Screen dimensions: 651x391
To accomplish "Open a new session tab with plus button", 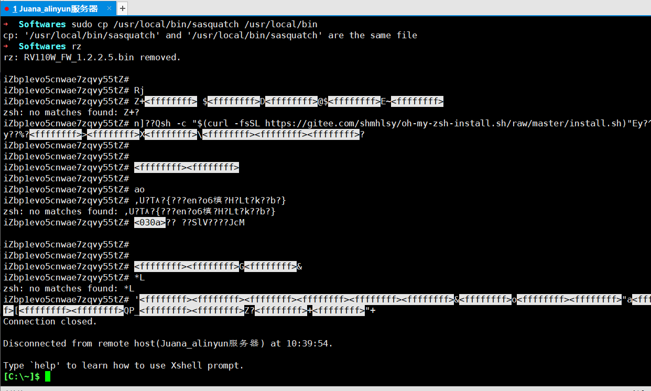I will (x=122, y=8).
